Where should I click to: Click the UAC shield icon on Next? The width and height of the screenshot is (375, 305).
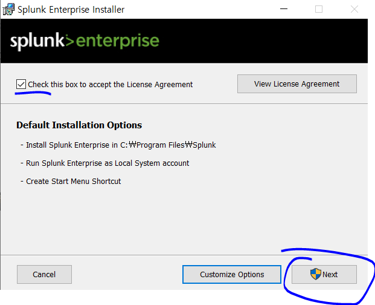pos(315,274)
